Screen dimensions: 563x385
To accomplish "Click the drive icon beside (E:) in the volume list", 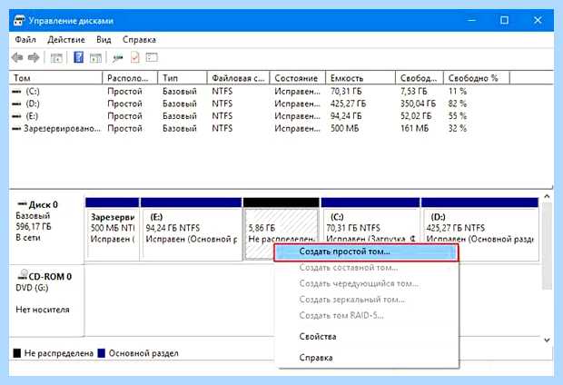I will [x=16, y=116].
